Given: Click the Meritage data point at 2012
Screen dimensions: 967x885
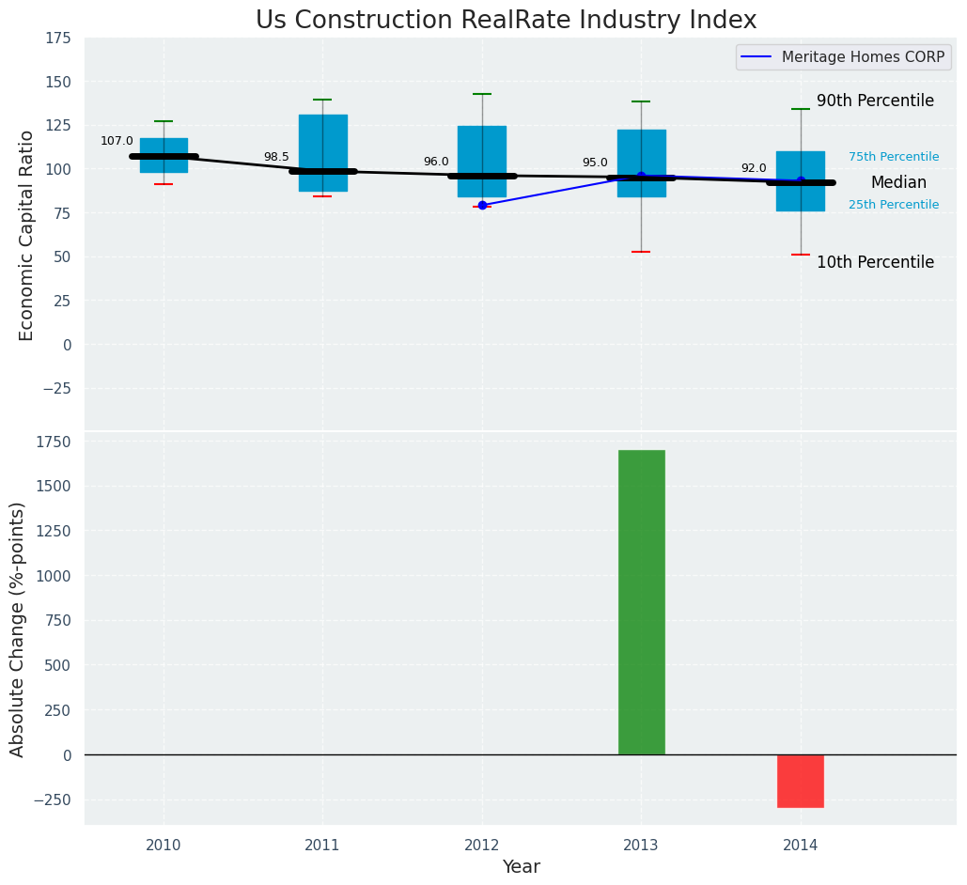Looking at the screenshot, I should [x=482, y=205].
